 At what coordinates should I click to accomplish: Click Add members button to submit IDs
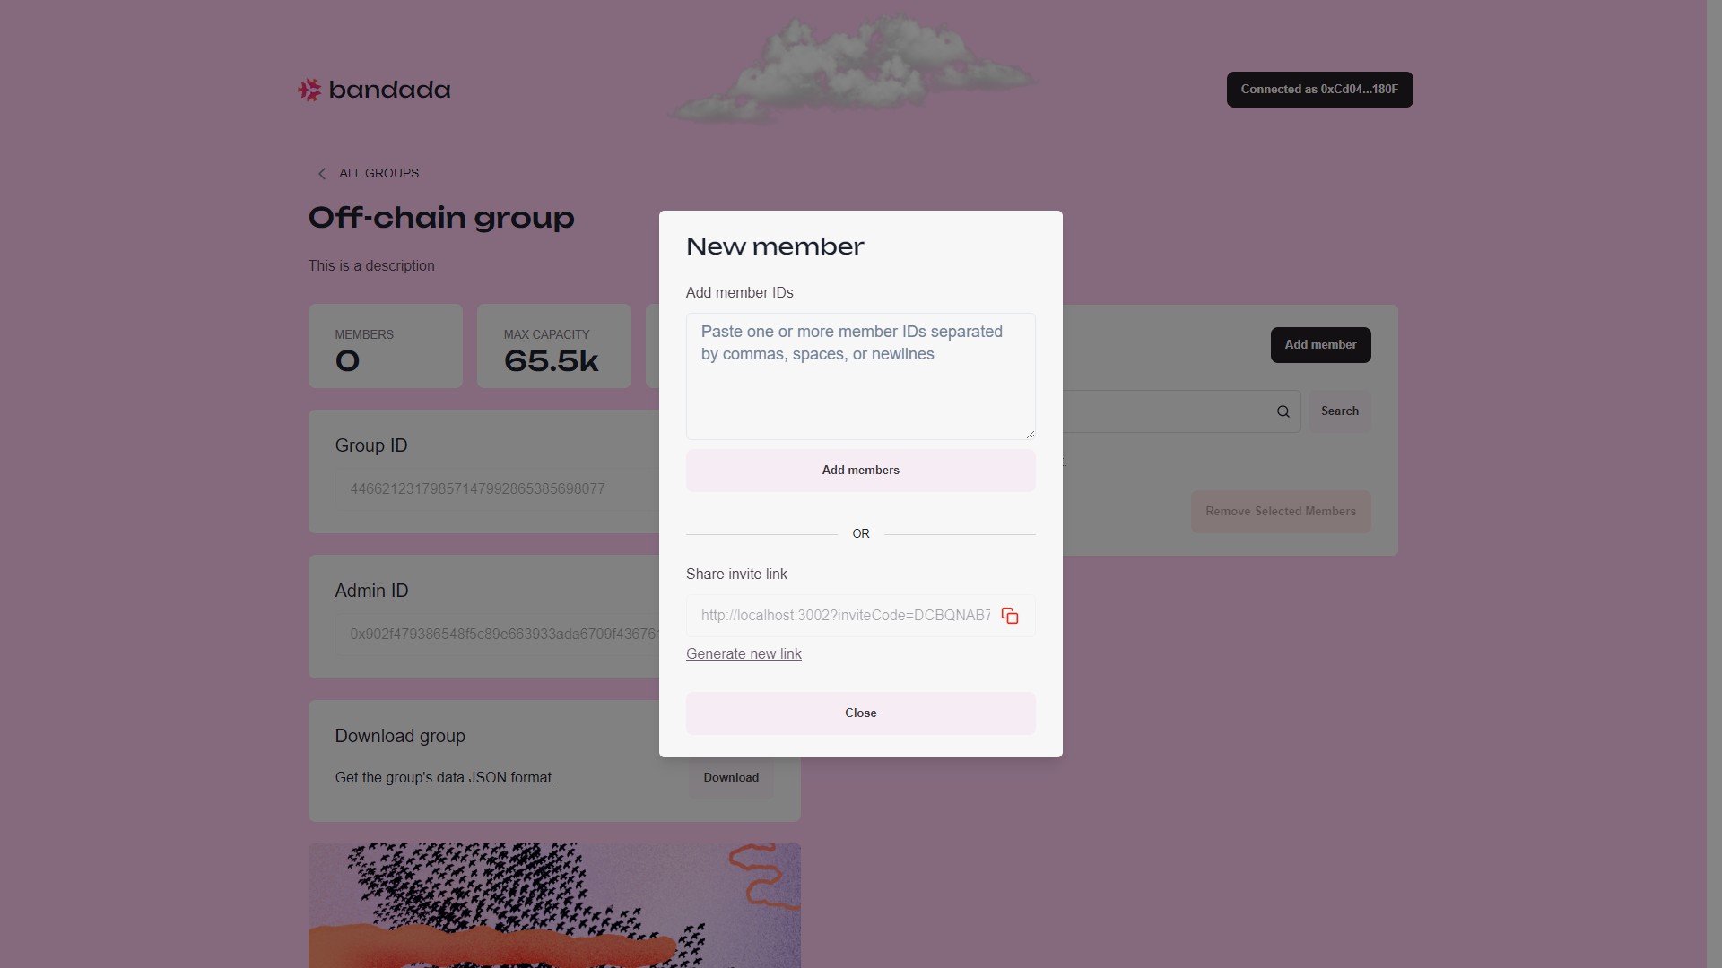pos(861,470)
